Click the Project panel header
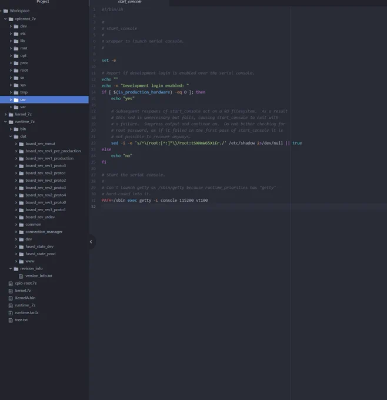 [42, 2]
